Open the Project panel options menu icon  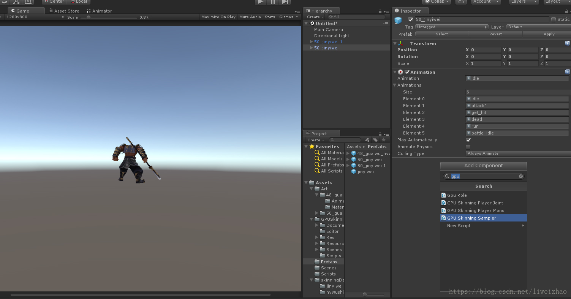[386, 134]
